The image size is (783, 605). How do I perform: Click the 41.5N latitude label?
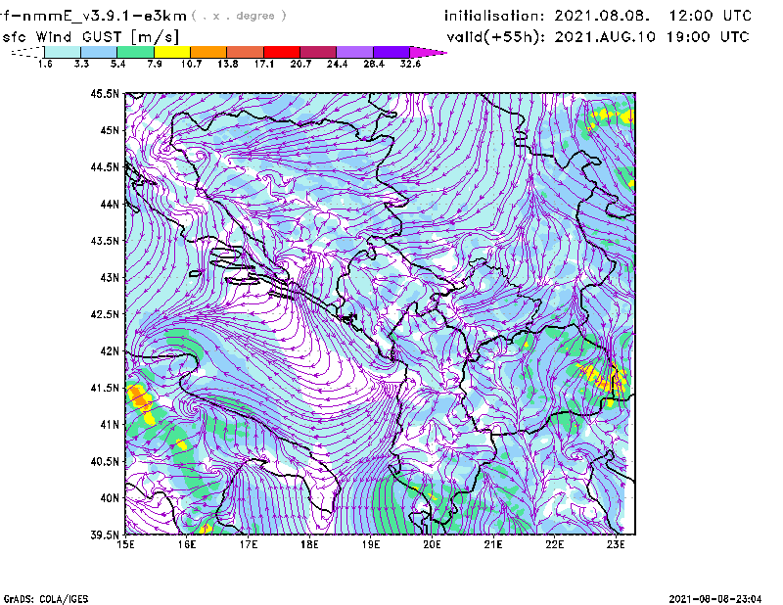click(106, 388)
